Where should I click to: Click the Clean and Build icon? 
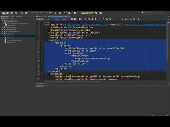tap(60, 13)
